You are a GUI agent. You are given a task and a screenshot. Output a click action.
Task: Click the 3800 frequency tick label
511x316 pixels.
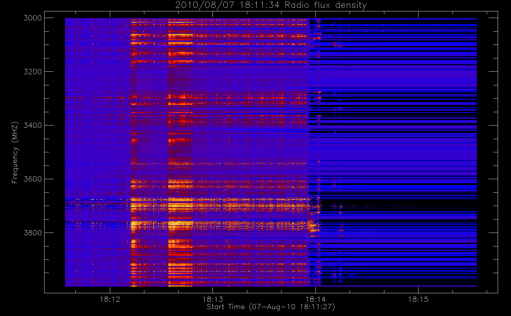(33, 233)
